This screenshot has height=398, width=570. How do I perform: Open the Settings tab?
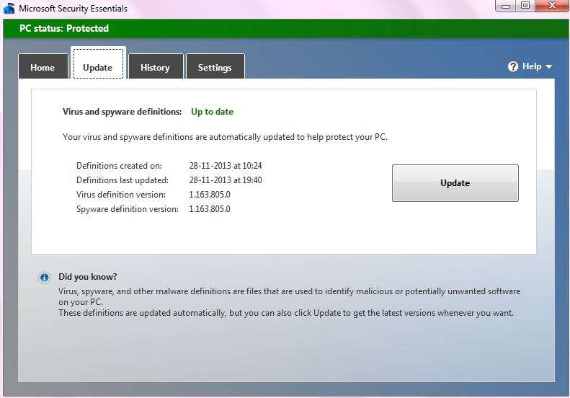pyautogui.click(x=215, y=66)
